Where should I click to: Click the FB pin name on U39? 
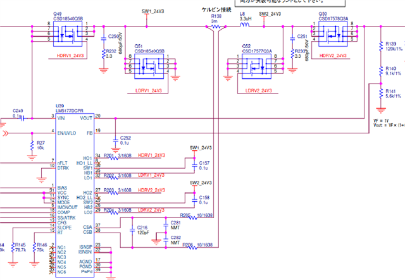pos(90,133)
